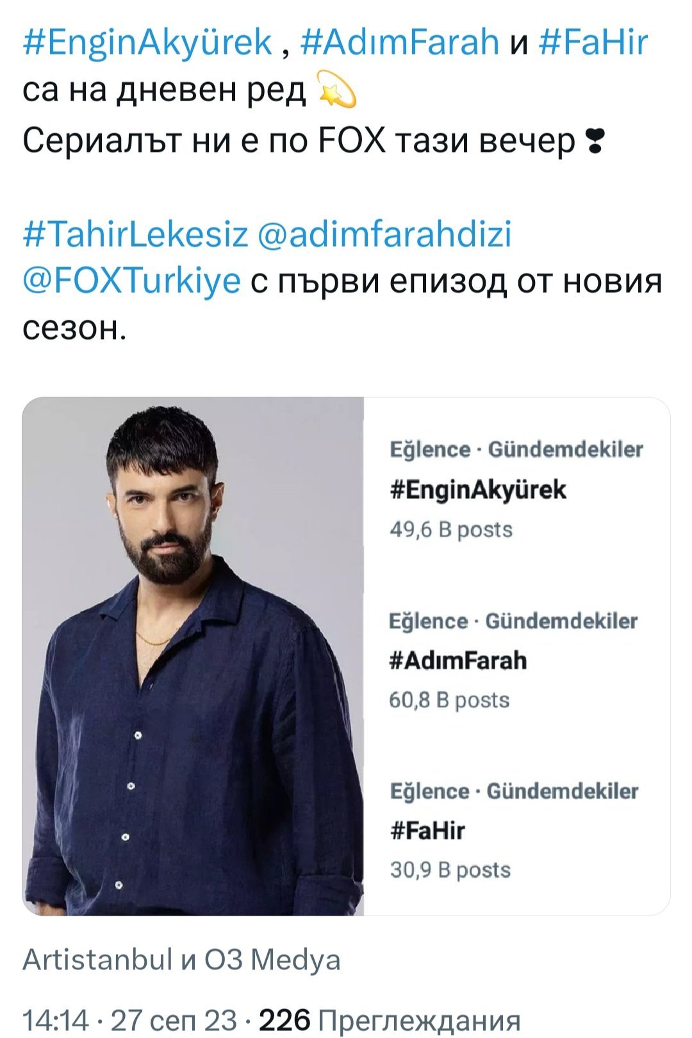Open the tagged Artistanbul account

[97, 960]
